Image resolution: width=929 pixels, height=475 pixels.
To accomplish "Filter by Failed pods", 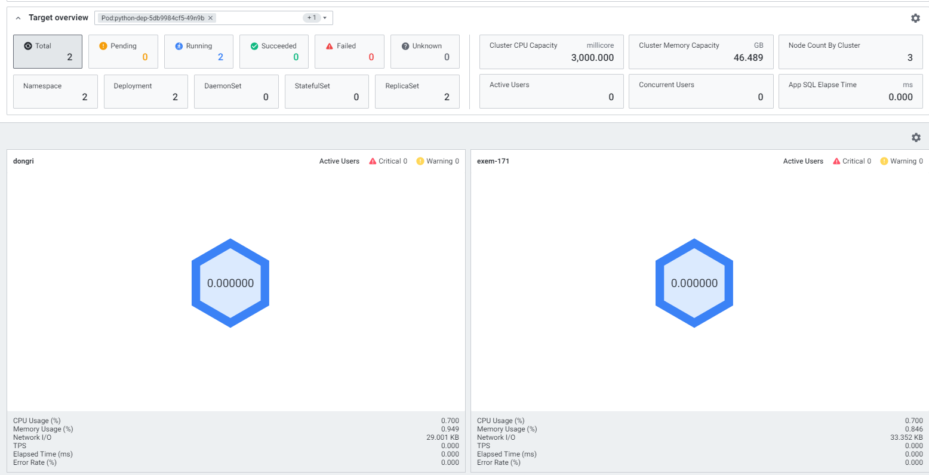I will pos(349,51).
